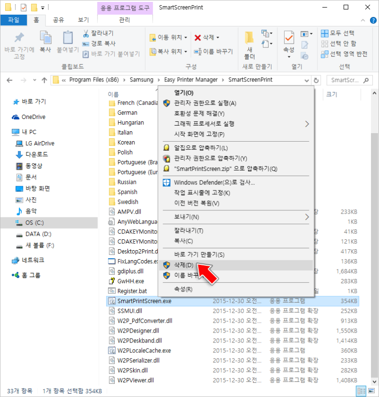Click the back navigation arrow
This screenshot has height=397, width=379.
click(x=9, y=80)
